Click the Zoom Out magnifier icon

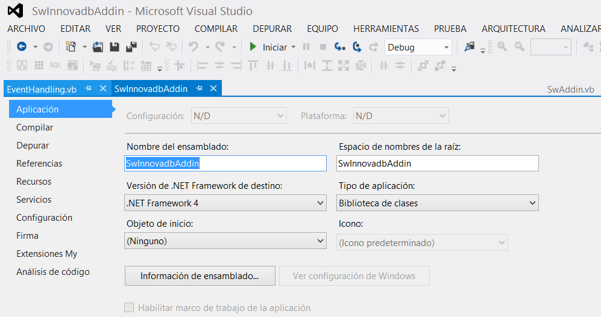coord(520,47)
